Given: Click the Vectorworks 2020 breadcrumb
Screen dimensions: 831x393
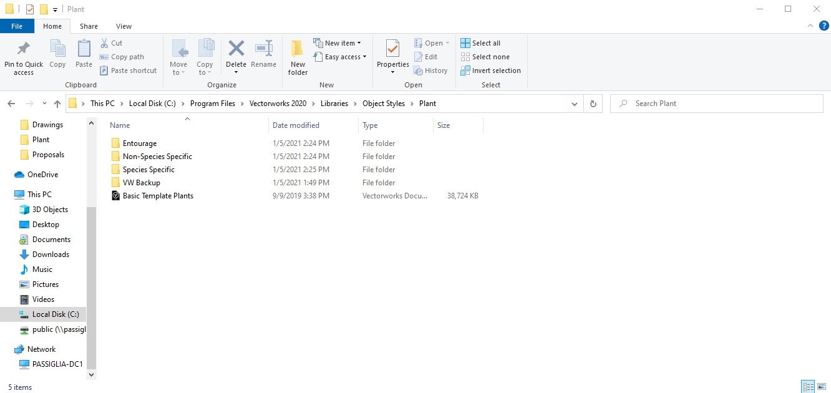Looking at the screenshot, I should pyautogui.click(x=278, y=104).
